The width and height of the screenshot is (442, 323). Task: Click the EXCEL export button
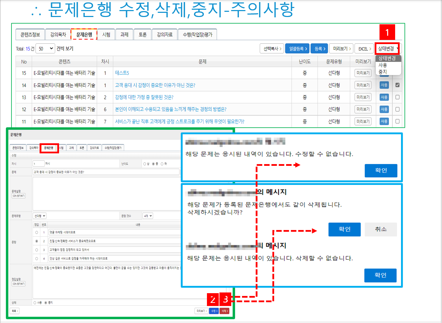pos(365,49)
